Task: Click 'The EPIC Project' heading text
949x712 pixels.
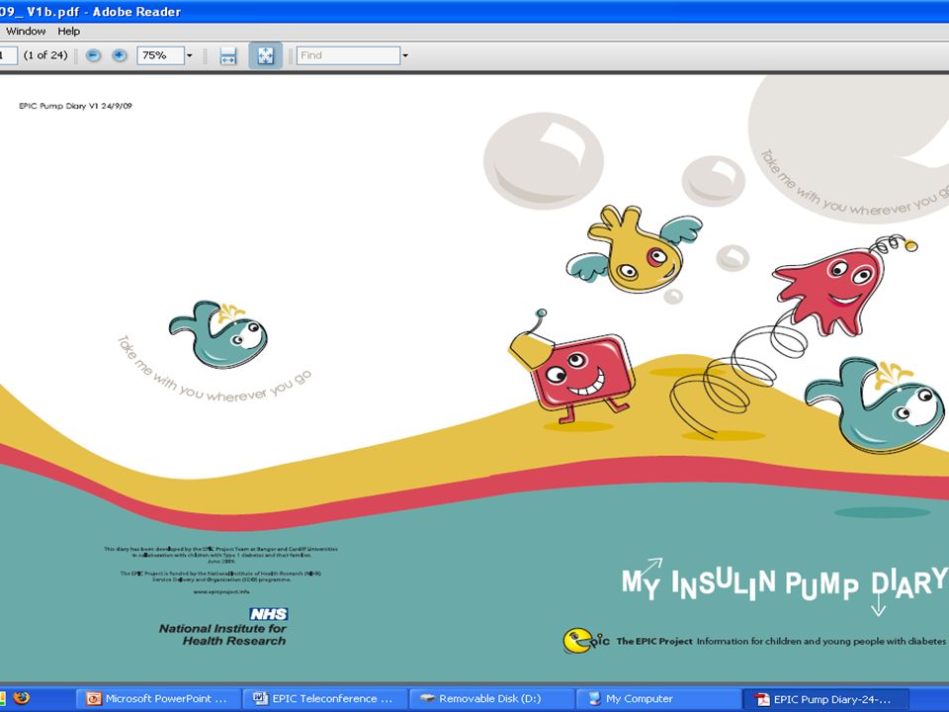Action: pos(654,641)
